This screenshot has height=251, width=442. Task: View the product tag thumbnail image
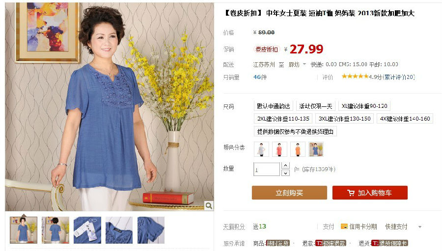(87, 230)
